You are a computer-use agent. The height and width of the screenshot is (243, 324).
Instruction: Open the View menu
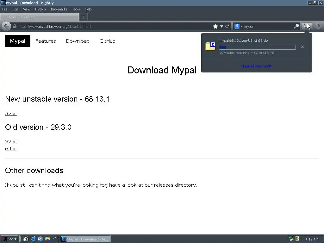pos(27,9)
